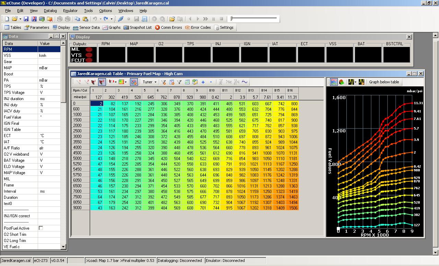Select fuel cell with value 1506
439x266 pixels.
click(x=293, y=208)
